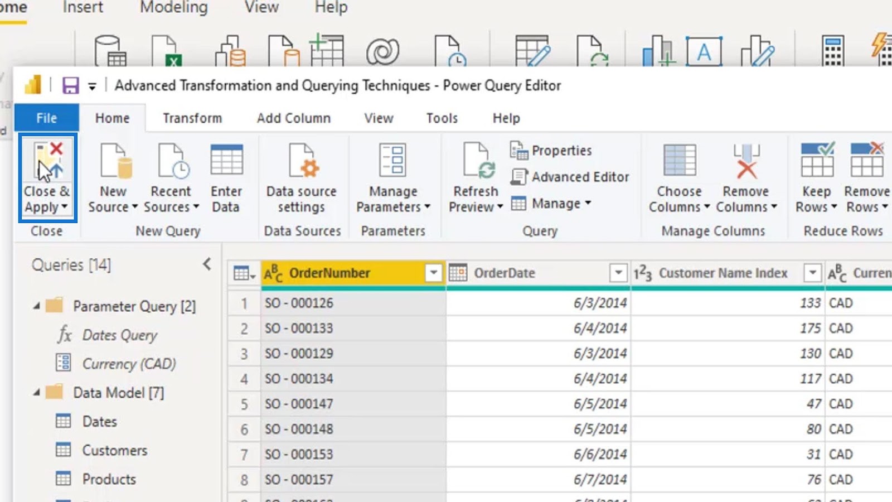Open Data source settings
Screen dimensions: 892x502
[x=302, y=162]
